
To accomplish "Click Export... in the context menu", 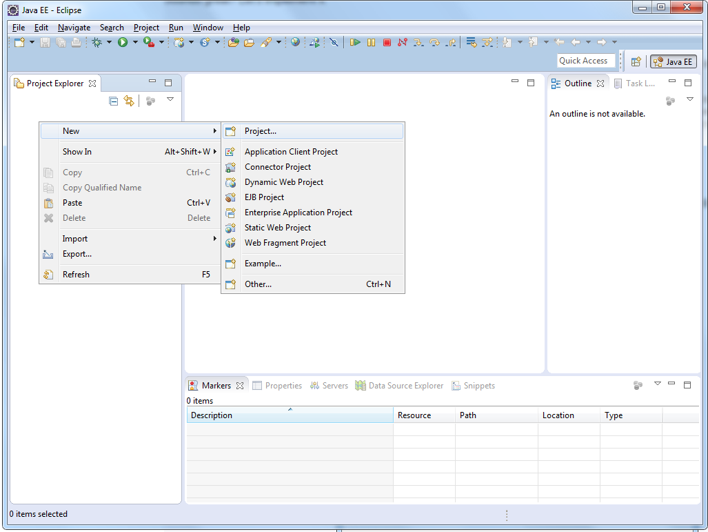I will tap(130, 254).
